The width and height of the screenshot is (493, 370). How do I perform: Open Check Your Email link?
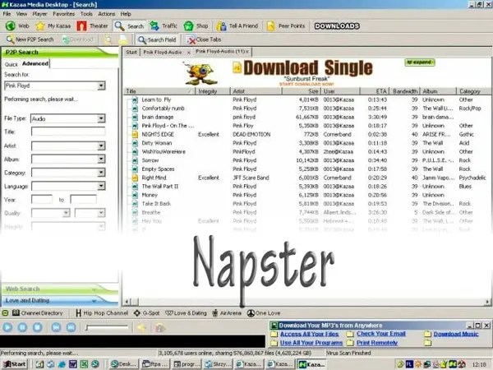381,334
